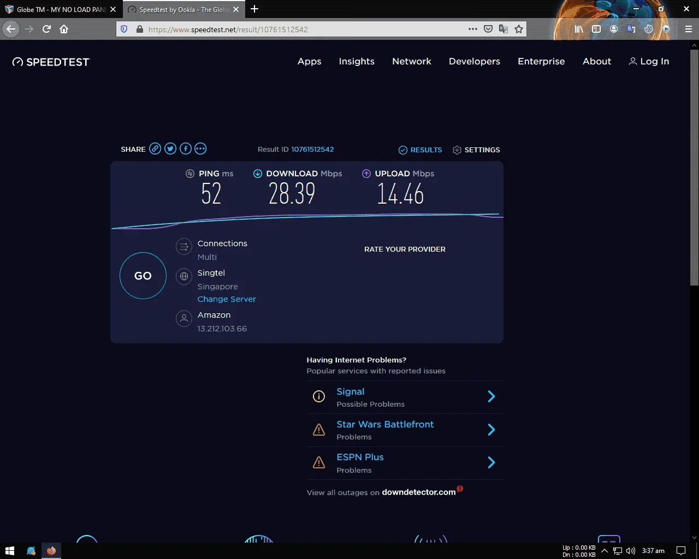Screen dimensions: 699x559
Task: Open more share options (three dots)
Action: (x=200, y=148)
